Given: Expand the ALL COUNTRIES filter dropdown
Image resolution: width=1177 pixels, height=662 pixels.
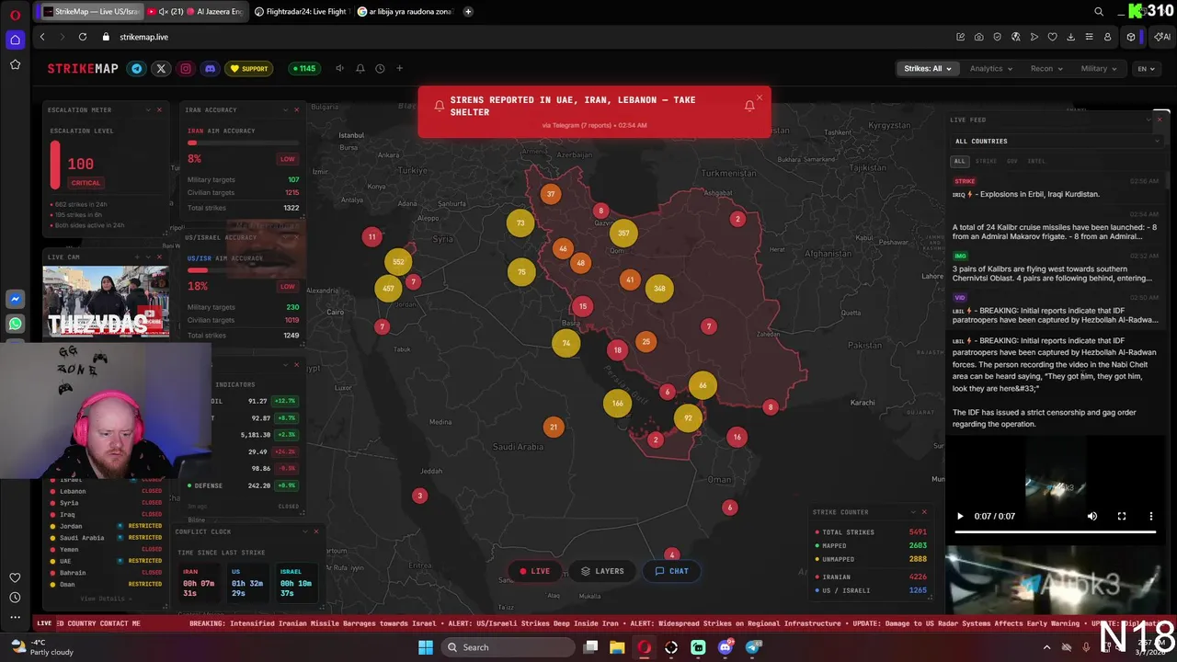Looking at the screenshot, I should tap(1057, 141).
